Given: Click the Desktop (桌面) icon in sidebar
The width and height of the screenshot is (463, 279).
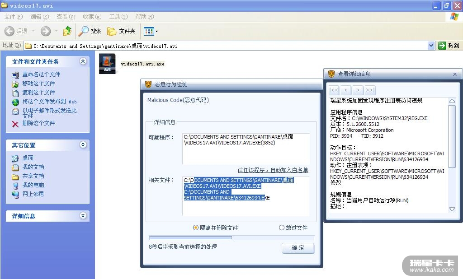Looking at the screenshot, I should click(x=15, y=158).
